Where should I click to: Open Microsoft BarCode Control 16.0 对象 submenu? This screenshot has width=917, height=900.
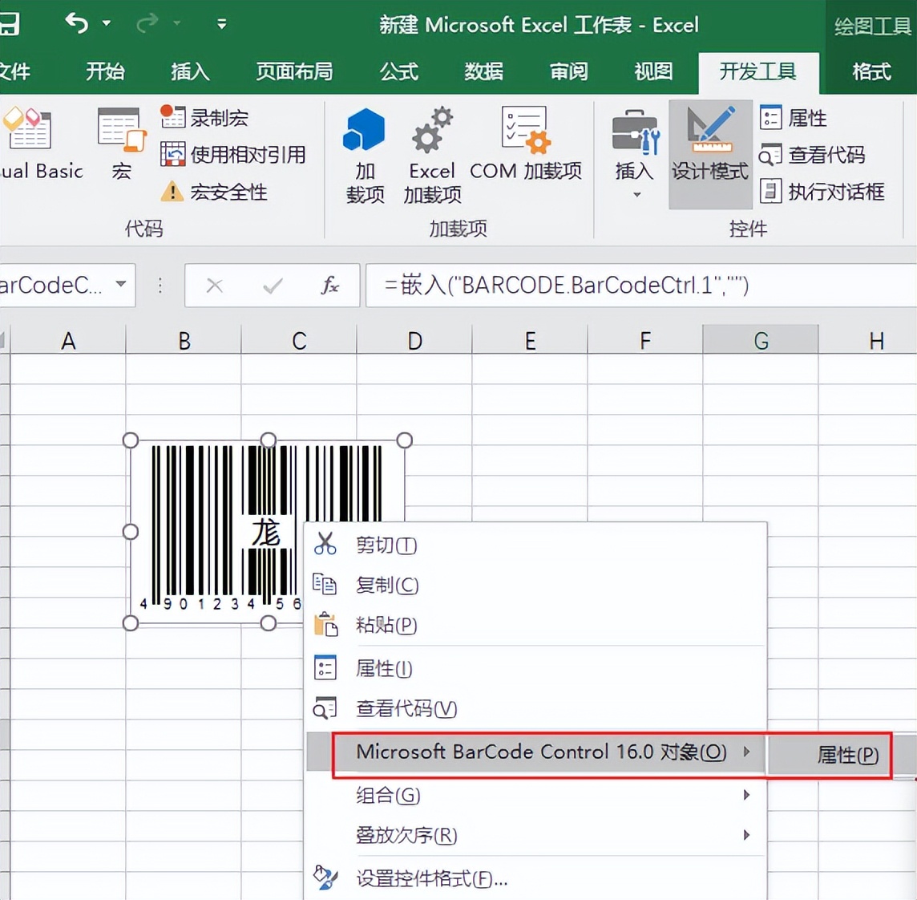point(536,752)
